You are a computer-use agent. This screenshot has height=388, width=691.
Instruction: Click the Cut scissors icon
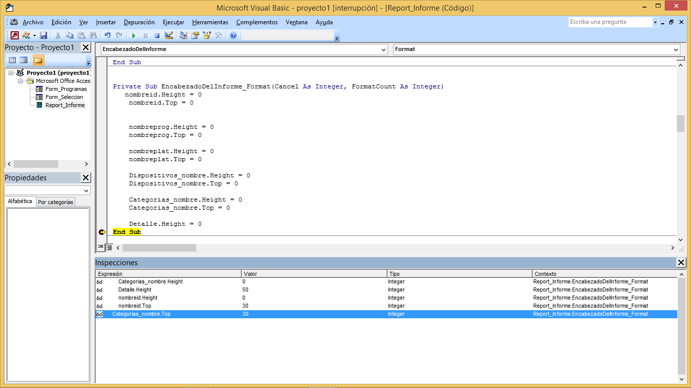pyautogui.click(x=58, y=35)
